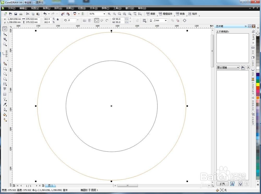Viewport: 261px width, 194px height.
Task: Select the Crop tool
Action: [5, 39]
